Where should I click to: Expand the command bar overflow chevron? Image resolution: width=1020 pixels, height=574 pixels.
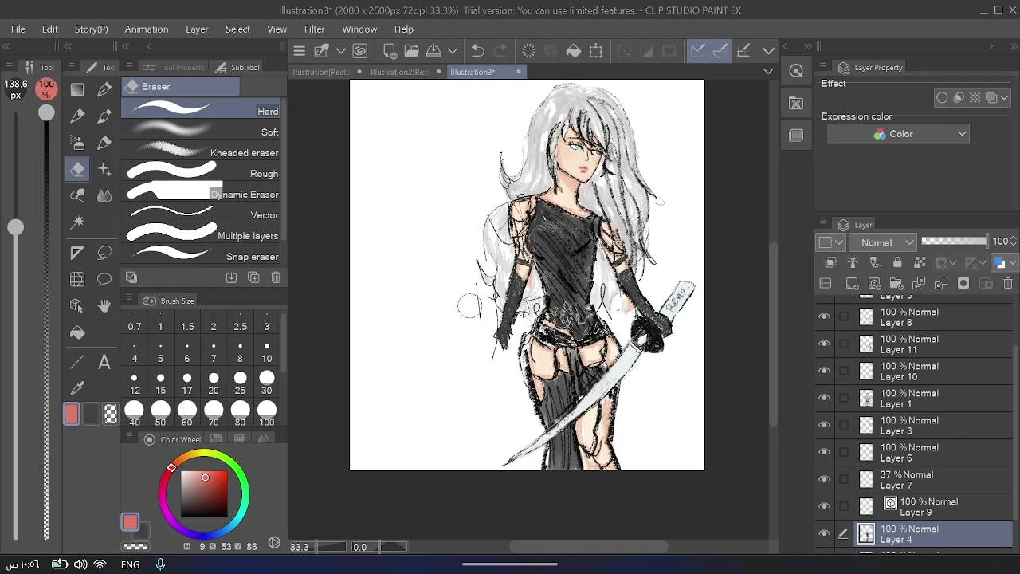[768, 51]
